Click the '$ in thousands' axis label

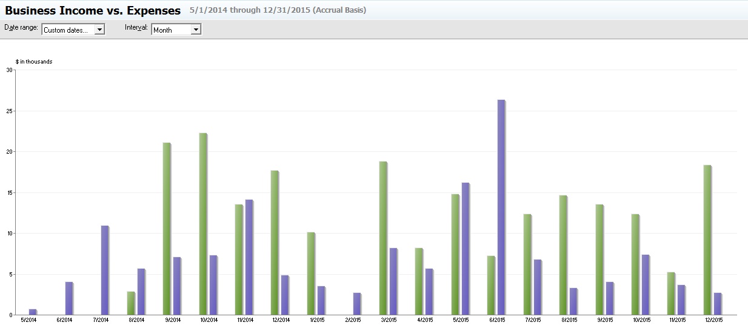tap(34, 62)
